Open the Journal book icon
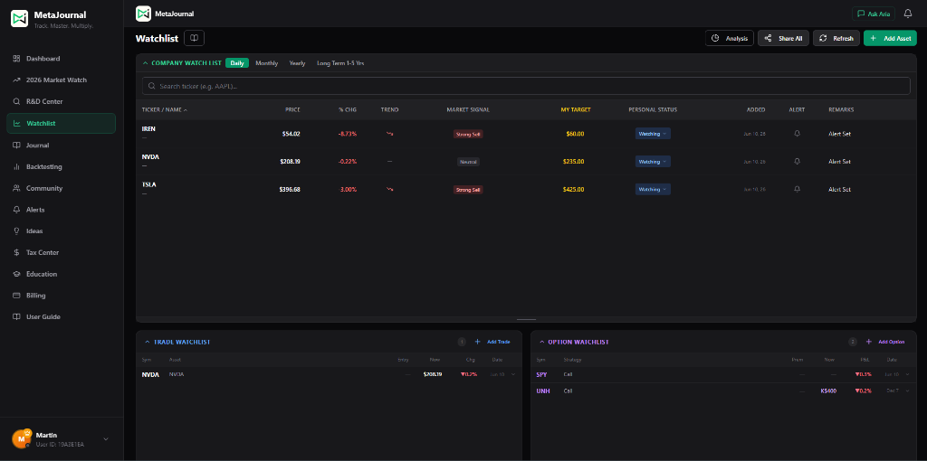The width and height of the screenshot is (927, 461). [16, 146]
